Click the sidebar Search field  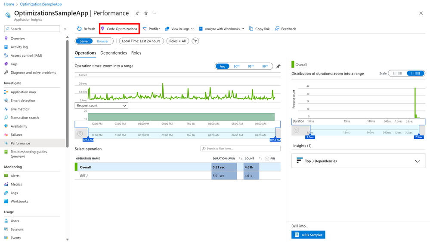pos(32,29)
